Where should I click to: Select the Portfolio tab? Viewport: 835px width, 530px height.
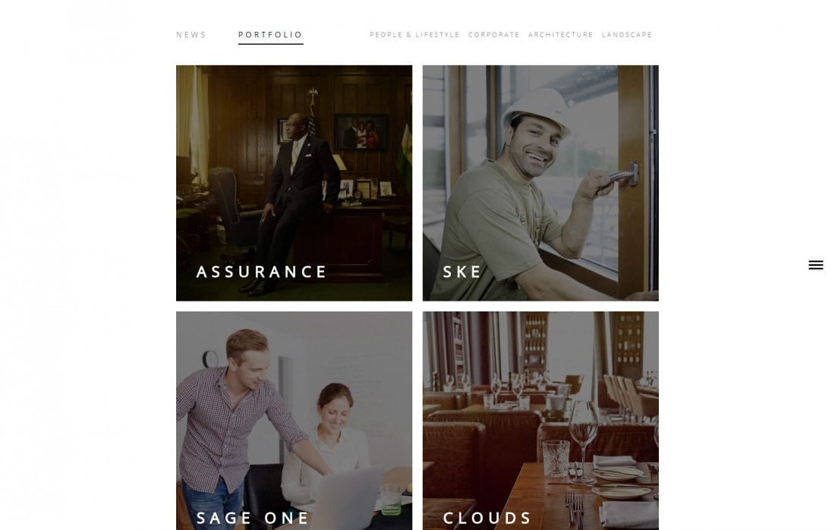[x=270, y=35]
